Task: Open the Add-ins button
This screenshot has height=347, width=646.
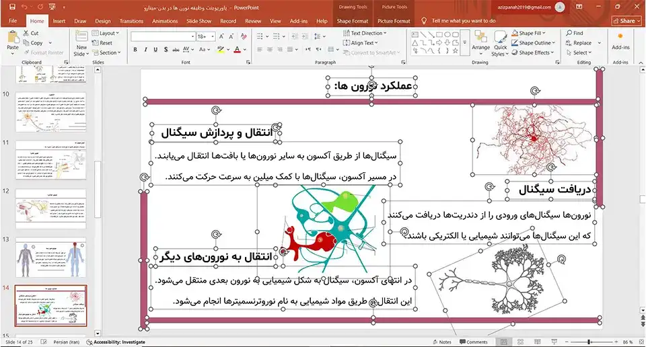Action: click(620, 42)
